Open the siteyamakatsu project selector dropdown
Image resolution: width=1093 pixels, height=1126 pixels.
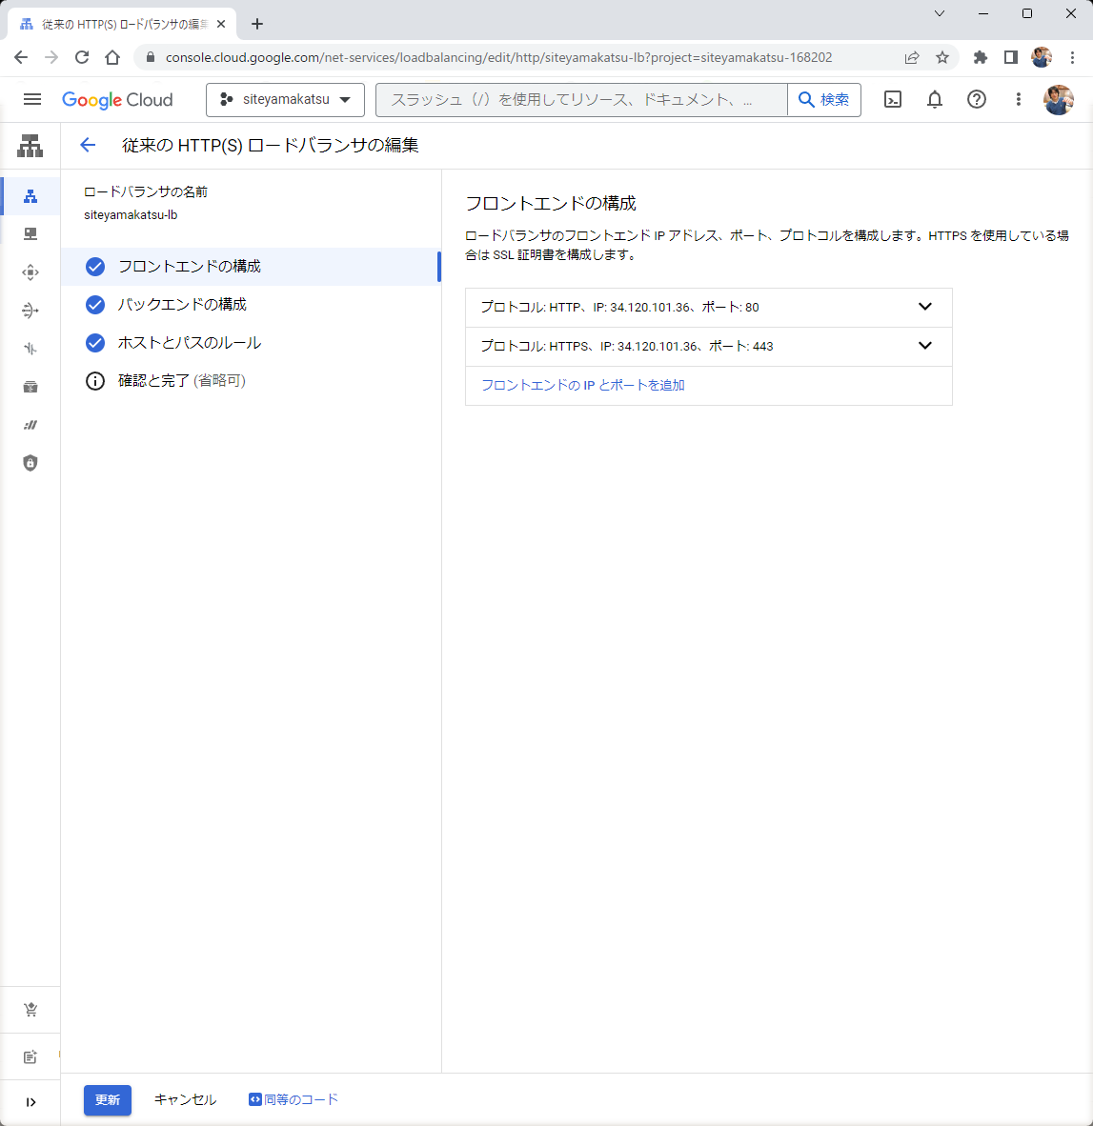tap(285, 99)
